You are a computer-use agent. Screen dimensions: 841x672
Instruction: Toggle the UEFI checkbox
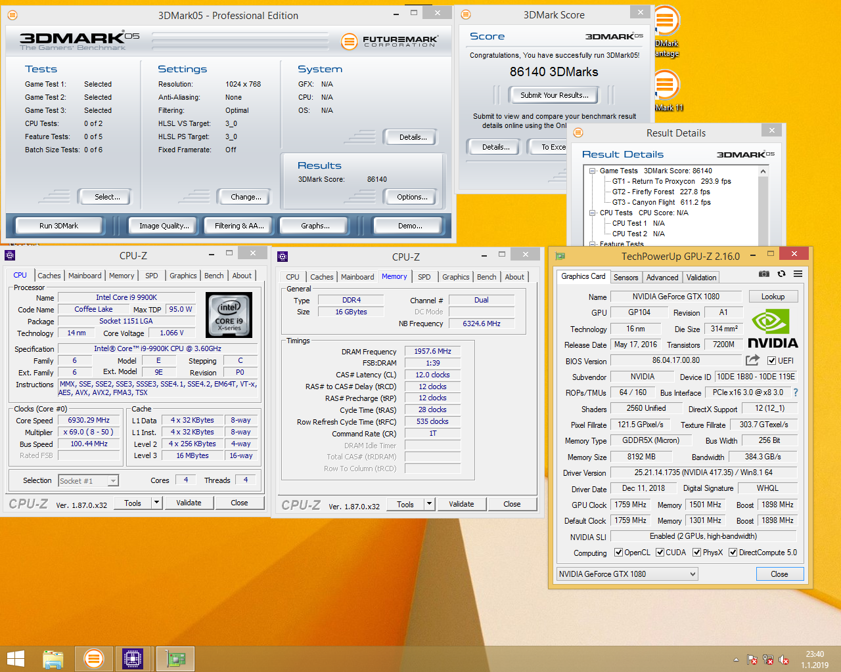click(771, 361)
